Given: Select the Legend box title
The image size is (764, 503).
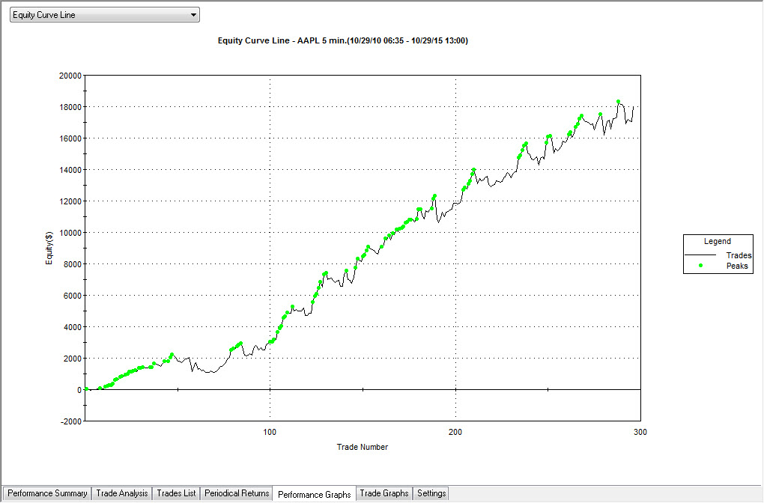Looking at the screenshot, I should (718, 242).
